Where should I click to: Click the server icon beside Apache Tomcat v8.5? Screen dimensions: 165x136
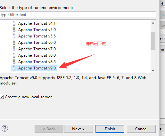[x=14, y=62]
